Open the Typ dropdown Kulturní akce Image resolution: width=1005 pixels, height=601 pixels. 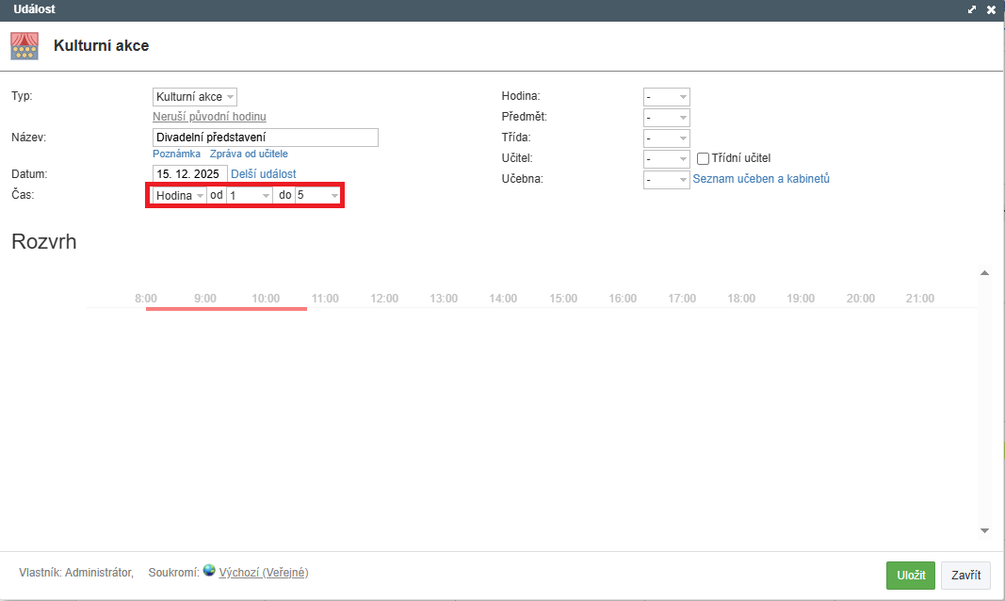point(195,97)
